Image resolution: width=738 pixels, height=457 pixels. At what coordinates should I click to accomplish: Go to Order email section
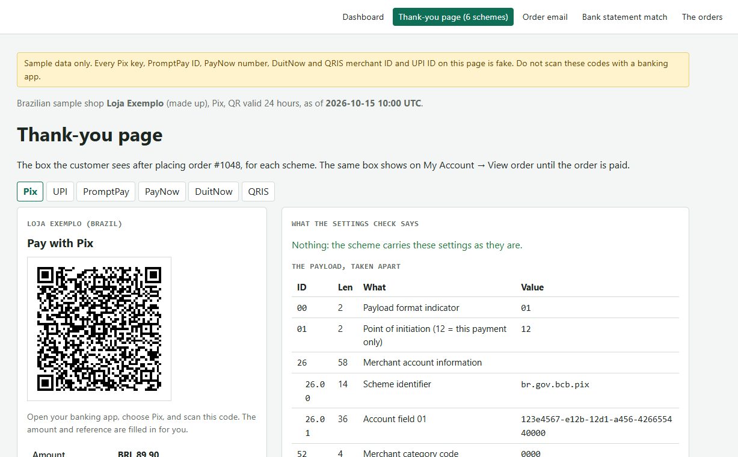pos(545,17)
